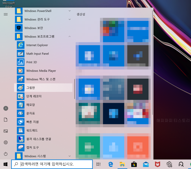The height and width of the screenshot is (169, 191).
Task: Click the light blue bottom tile
Action: [114, 147]
